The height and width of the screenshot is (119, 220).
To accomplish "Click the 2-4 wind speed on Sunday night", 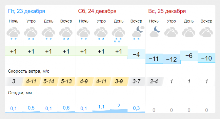I will coord(154,81).
